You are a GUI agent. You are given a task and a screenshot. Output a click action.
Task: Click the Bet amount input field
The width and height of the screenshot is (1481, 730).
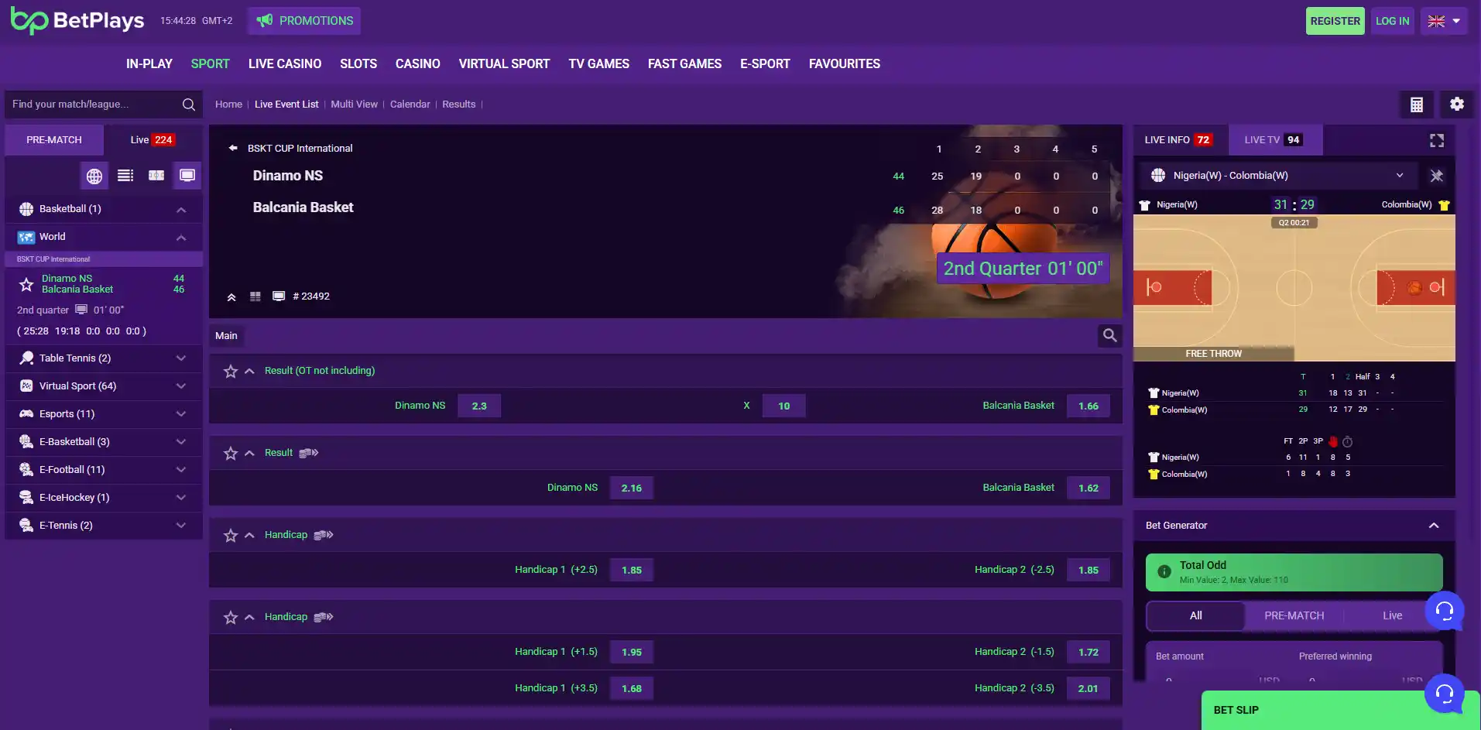point(1219,679)
